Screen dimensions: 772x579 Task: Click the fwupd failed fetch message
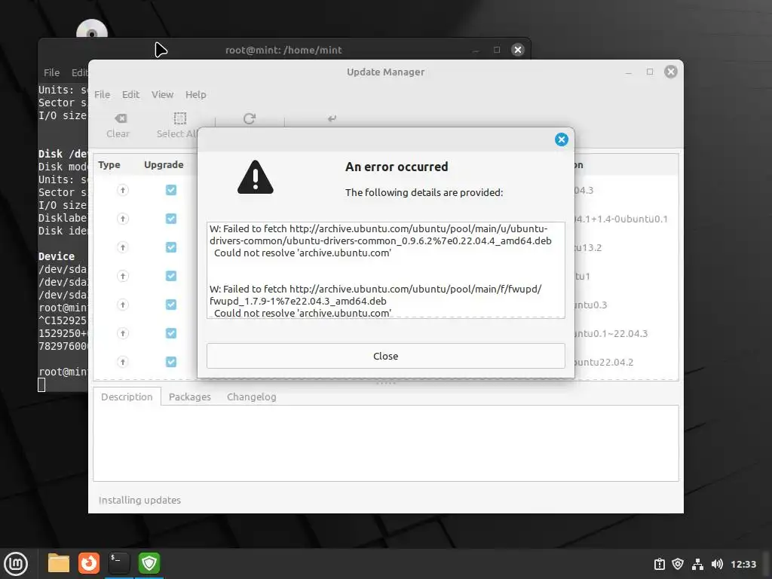click(x=375, y=301)
